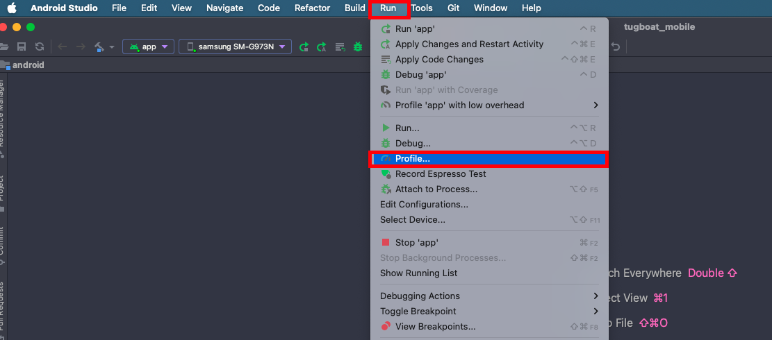Open Show Running List
The height and width of the screenshot is (340, 772).
click(489, 273)
